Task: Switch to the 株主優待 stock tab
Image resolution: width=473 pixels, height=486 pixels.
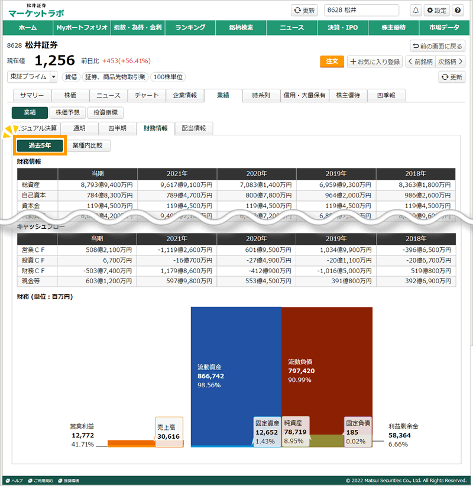Action: 348,95
